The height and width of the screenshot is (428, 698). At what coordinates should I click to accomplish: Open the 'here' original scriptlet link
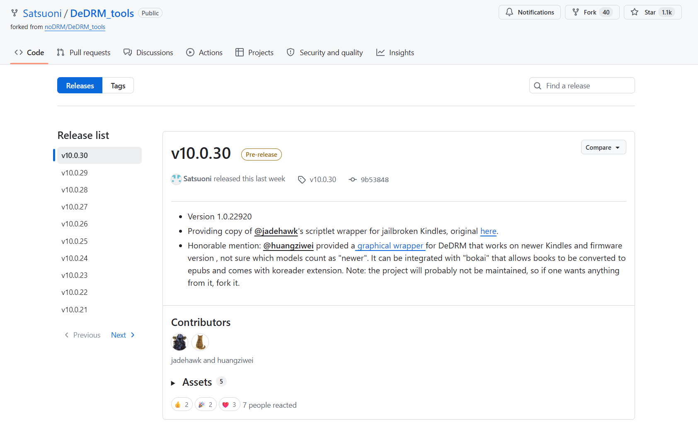click(x=488, y=231)
